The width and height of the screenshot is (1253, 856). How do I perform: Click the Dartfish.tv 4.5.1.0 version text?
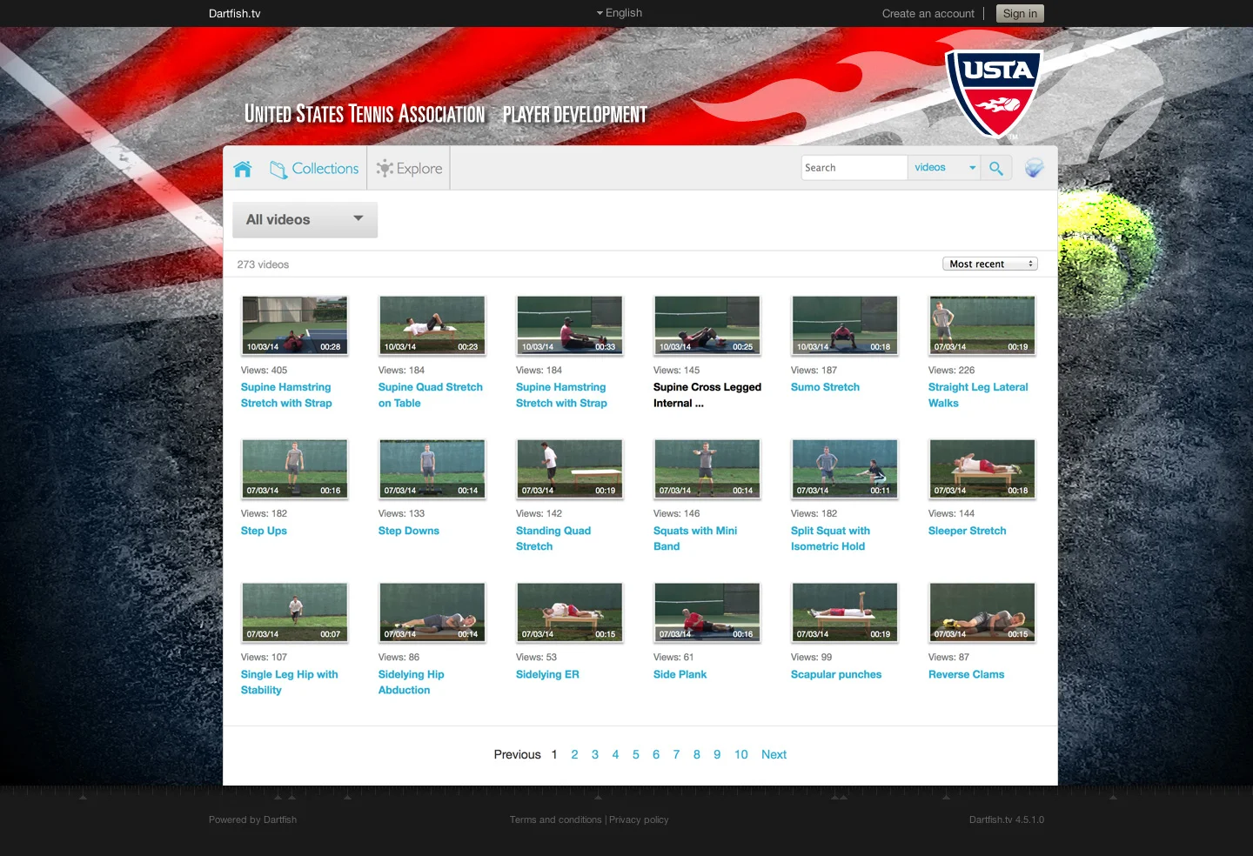click(x=1007, y=819)
